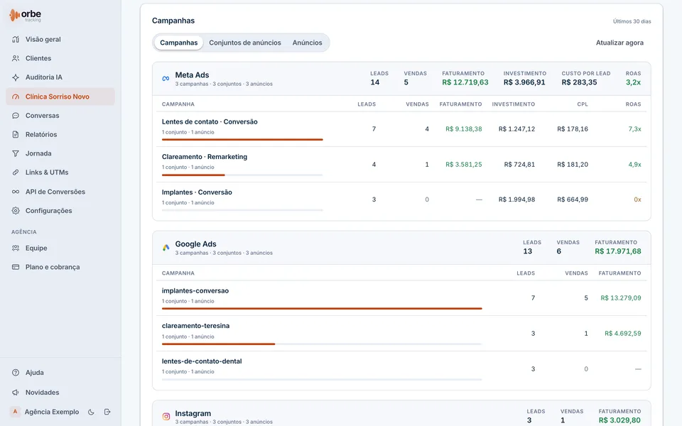
Task: Click the implantes-conversao progress bar
Action: pyautogui.click(x=322, y=309)
